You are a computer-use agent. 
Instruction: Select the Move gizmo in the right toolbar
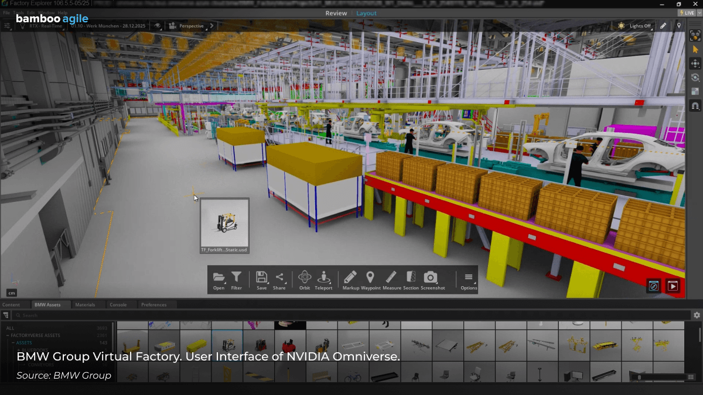click(695, 63)
